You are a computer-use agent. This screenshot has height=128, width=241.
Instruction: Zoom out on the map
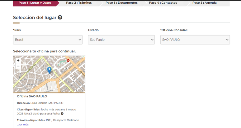coord(18,66)
